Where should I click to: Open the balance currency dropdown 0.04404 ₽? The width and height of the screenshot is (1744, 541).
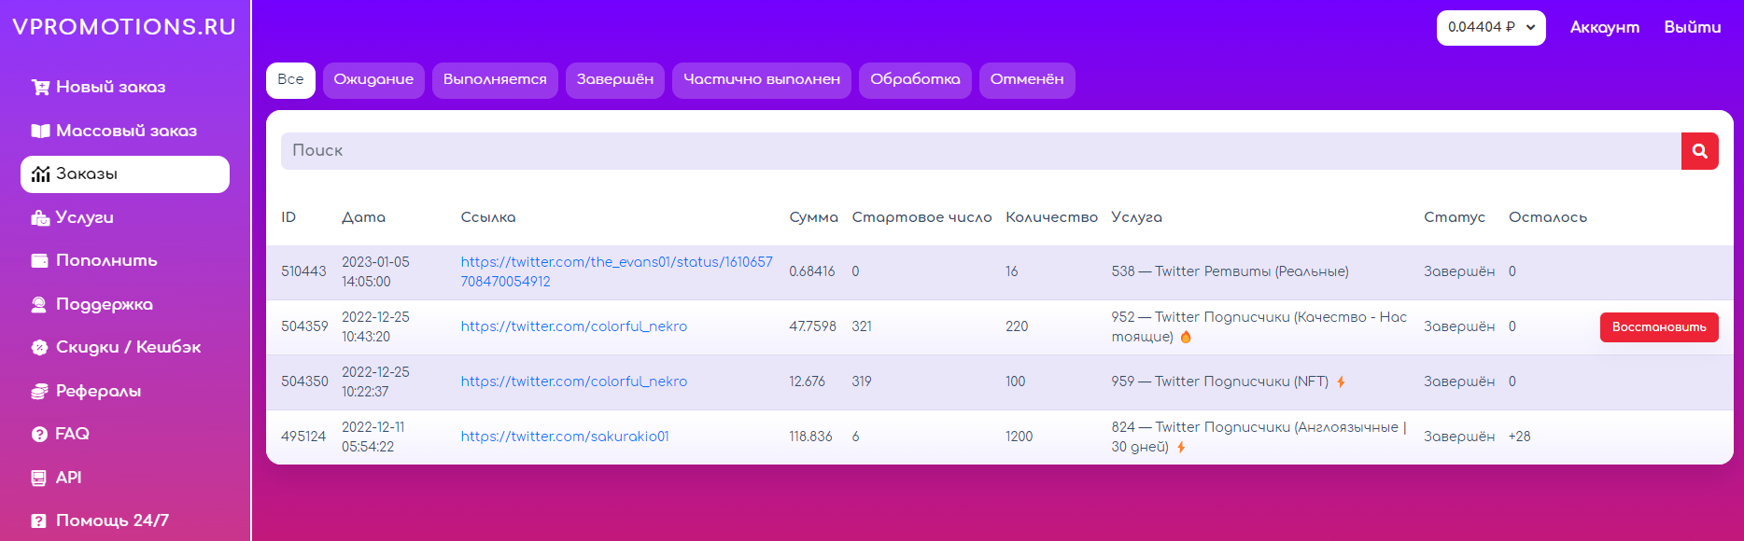pos(1491,27)
